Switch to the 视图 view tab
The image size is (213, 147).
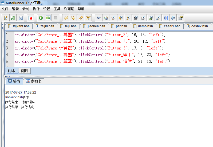tap(24, 71)
